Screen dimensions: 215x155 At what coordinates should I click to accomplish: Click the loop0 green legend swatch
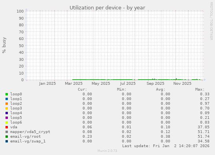tap(7, 94)
